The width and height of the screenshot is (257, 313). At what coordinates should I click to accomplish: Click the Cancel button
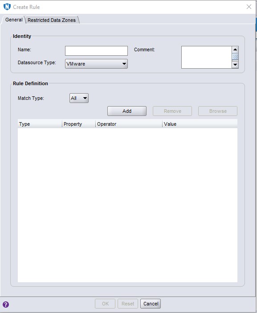[x=151, y=304]
